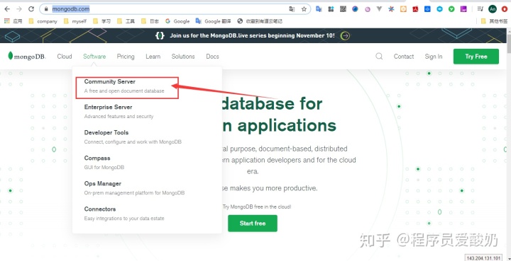Viewport: 511px width, 261px height.
Task: Open the Google 翻译 bookmark
Action: click(x=214, y=21)
